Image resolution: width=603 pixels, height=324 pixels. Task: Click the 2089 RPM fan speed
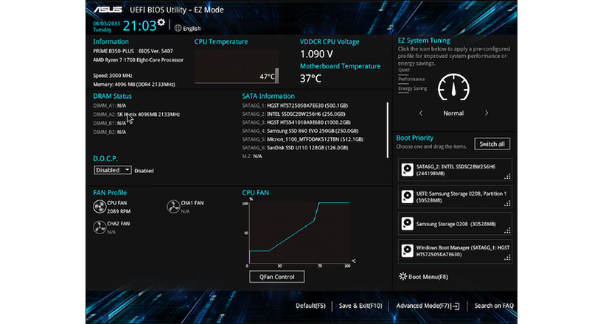pos(119,211)
